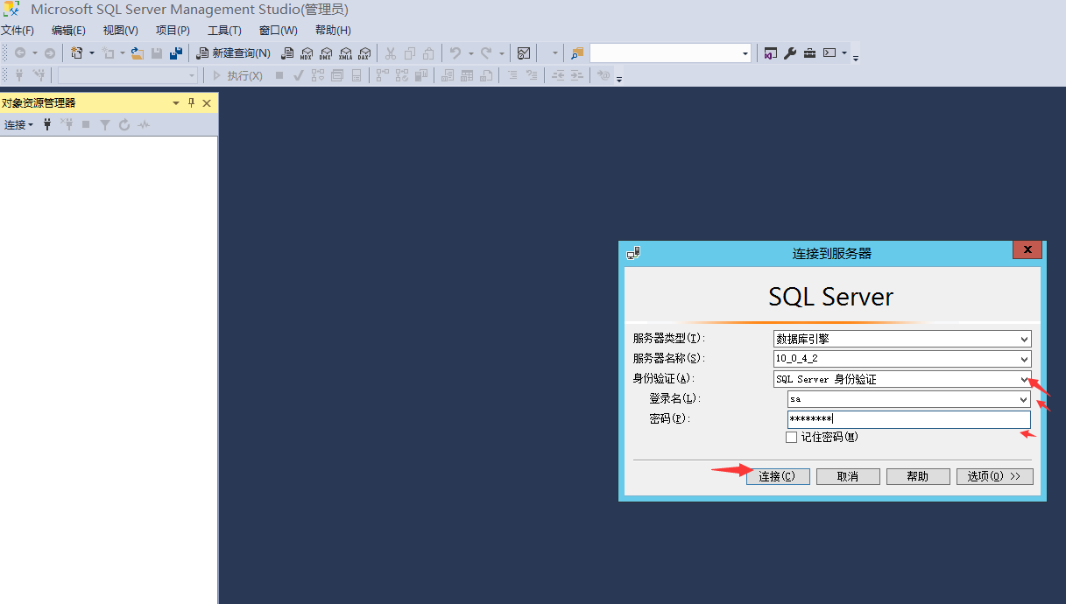Enable the 记住密码 checkbox
Image resolution: width=1066 pixels, height=604 pixels.
pyautogui.click(x=792, y=437)
